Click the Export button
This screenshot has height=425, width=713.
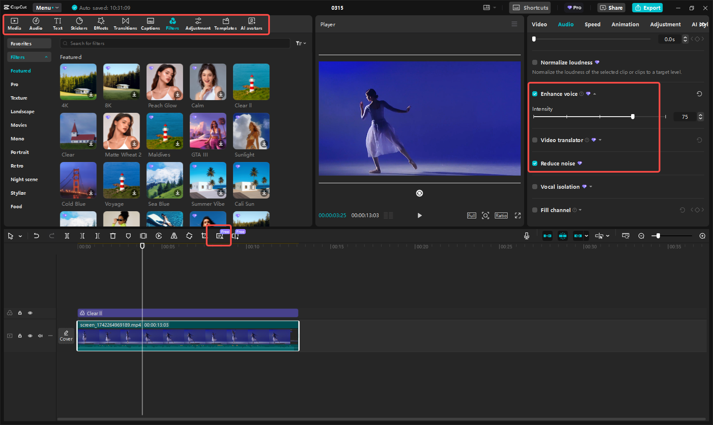647,8
